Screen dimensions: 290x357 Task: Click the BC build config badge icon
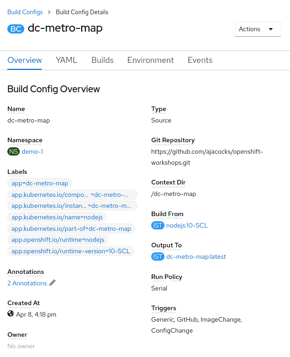[x=16, y=29]
